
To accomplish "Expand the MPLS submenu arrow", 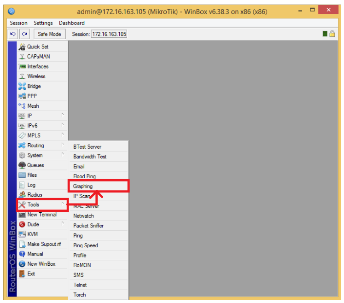I will [63, 135].
